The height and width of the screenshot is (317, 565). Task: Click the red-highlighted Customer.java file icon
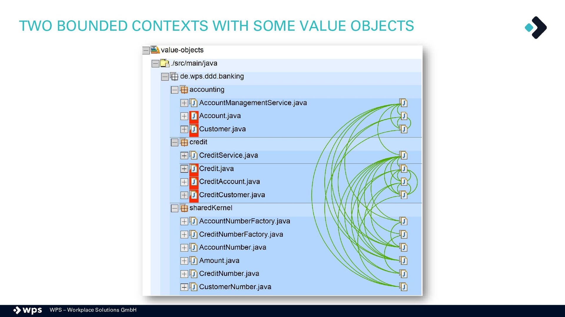(194, 130)
